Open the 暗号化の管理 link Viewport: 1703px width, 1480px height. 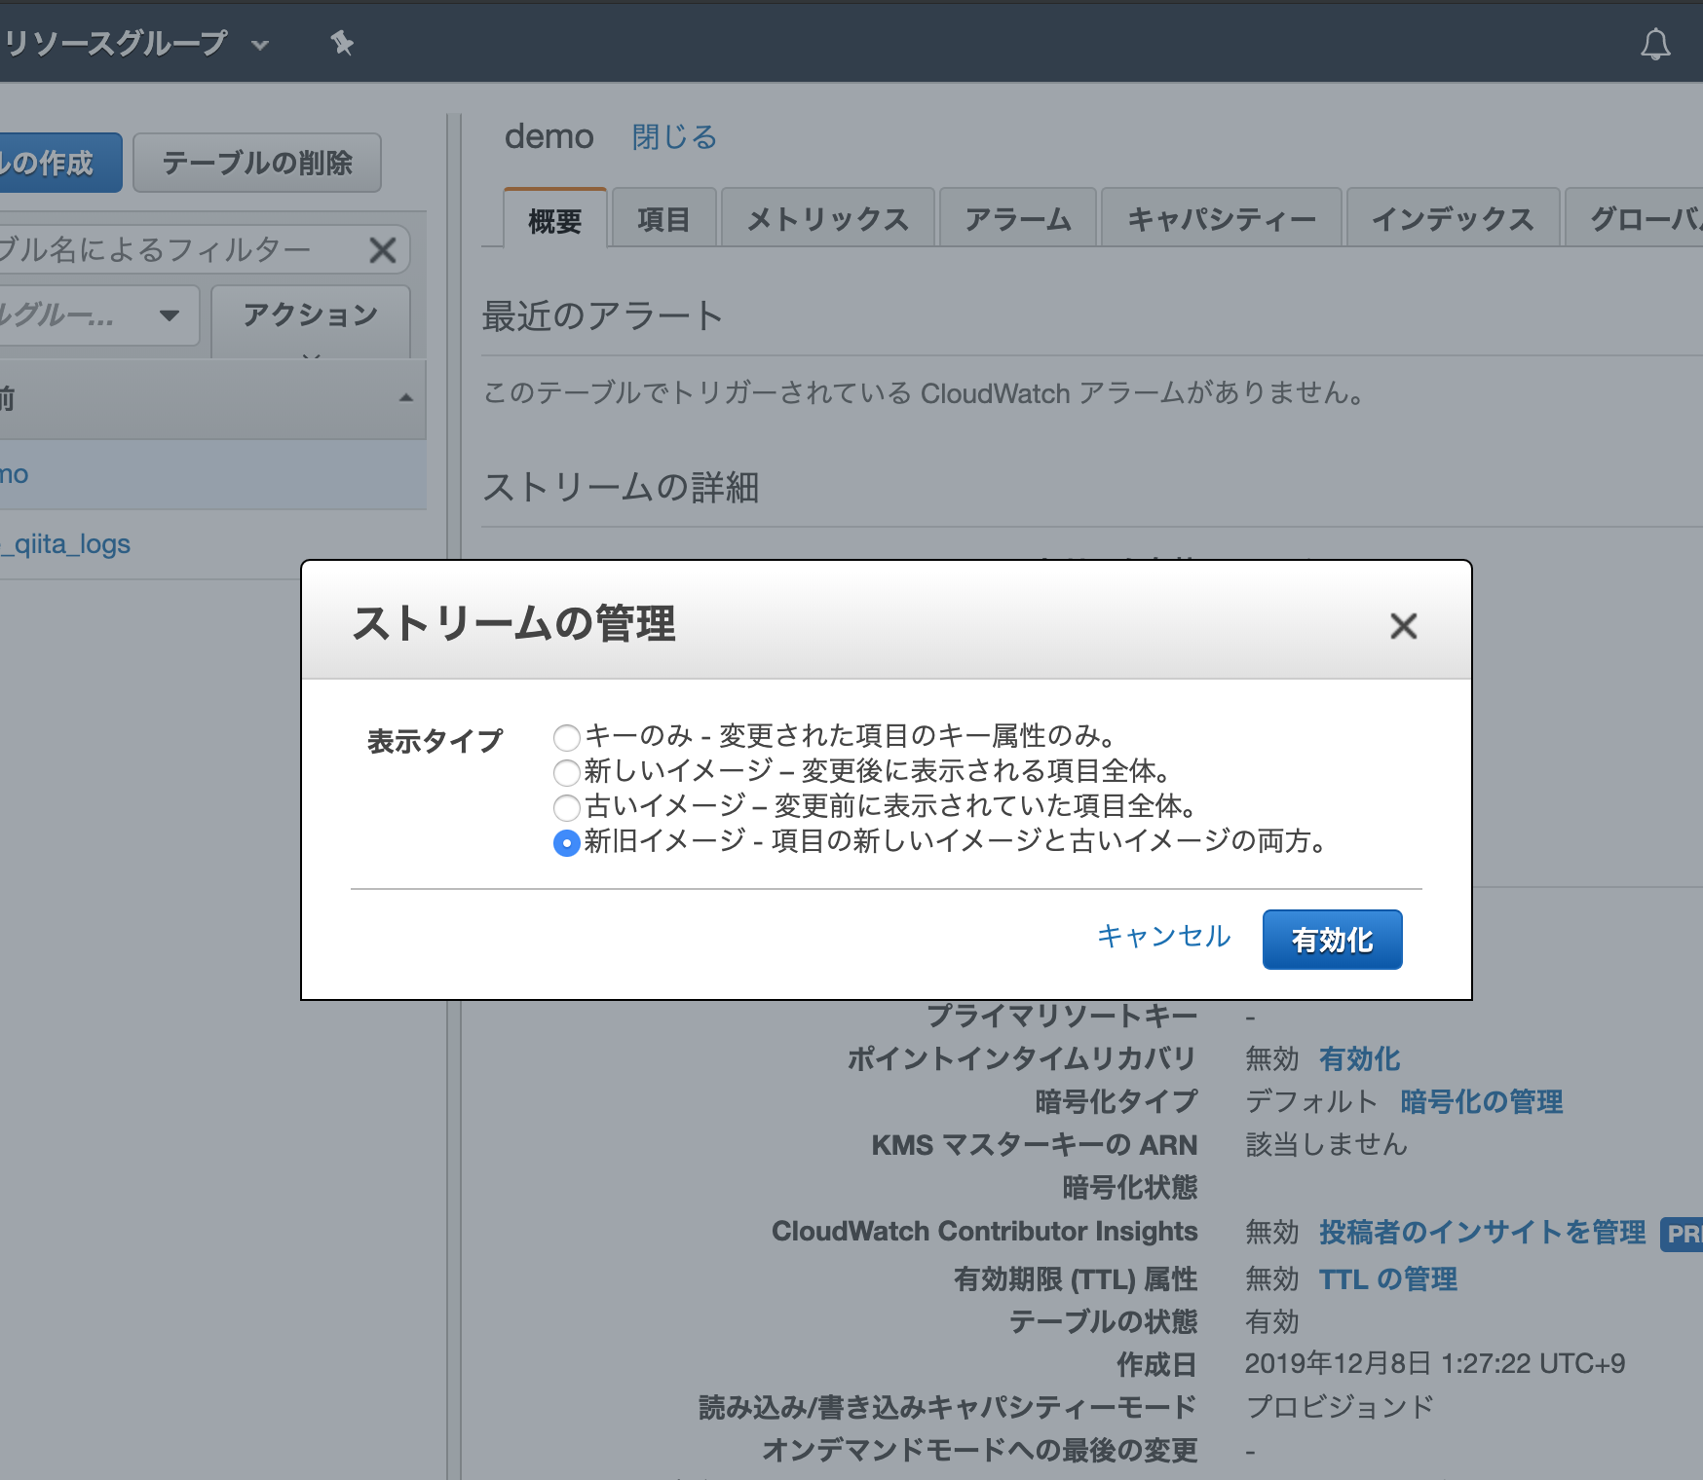pyautogui.click(x=1481, y=1101)
